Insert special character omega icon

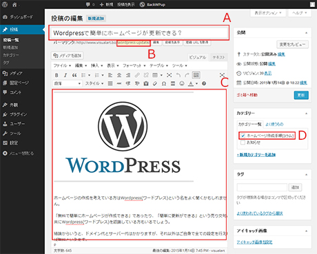164,83
